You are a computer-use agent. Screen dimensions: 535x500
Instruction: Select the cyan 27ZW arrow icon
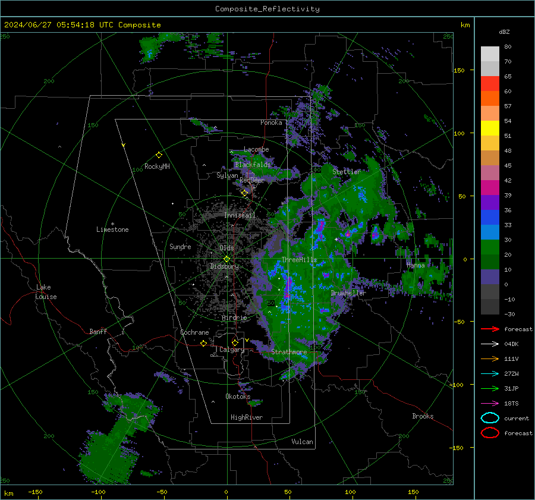[490, 374]
